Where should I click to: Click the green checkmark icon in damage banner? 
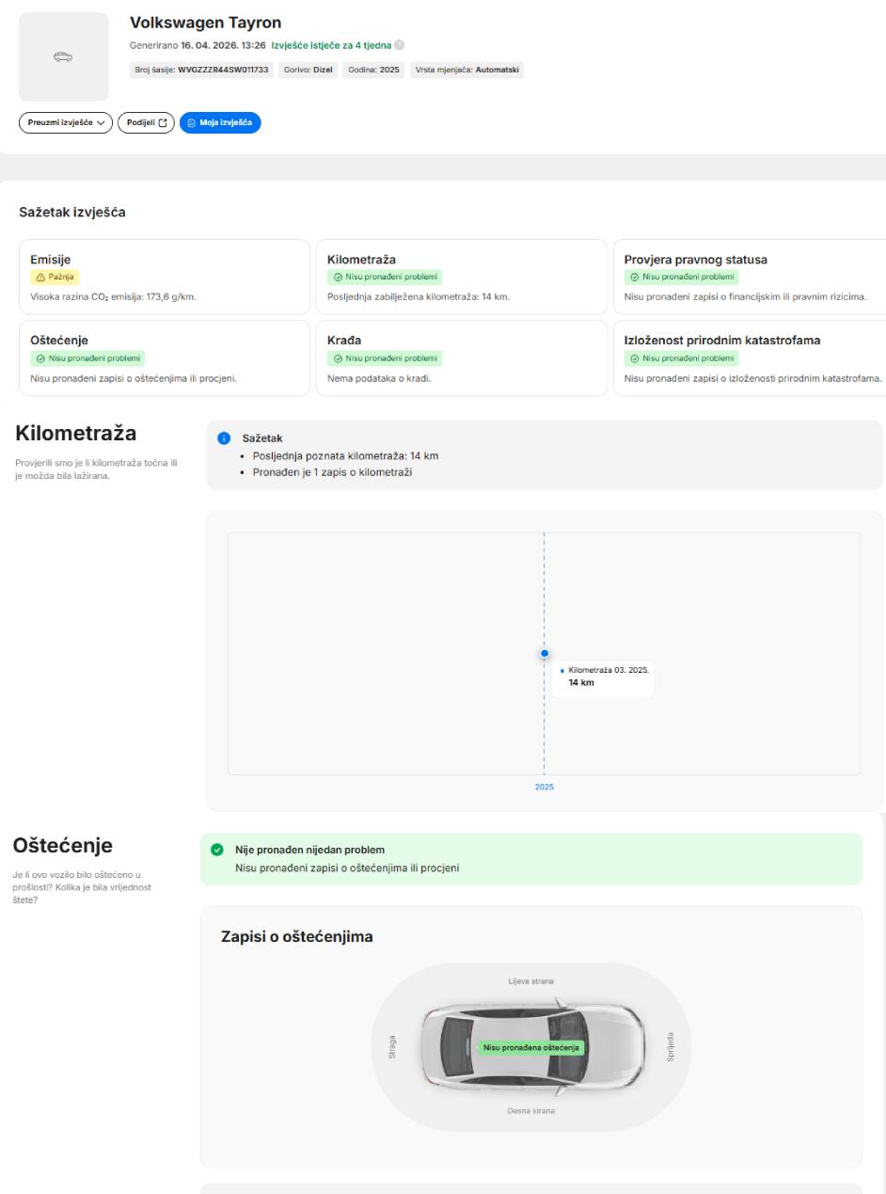tap(217, 850)
